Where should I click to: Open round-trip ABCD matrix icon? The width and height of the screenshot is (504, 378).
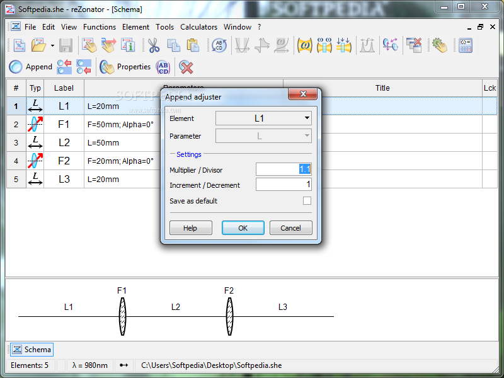tap(219, 45)
